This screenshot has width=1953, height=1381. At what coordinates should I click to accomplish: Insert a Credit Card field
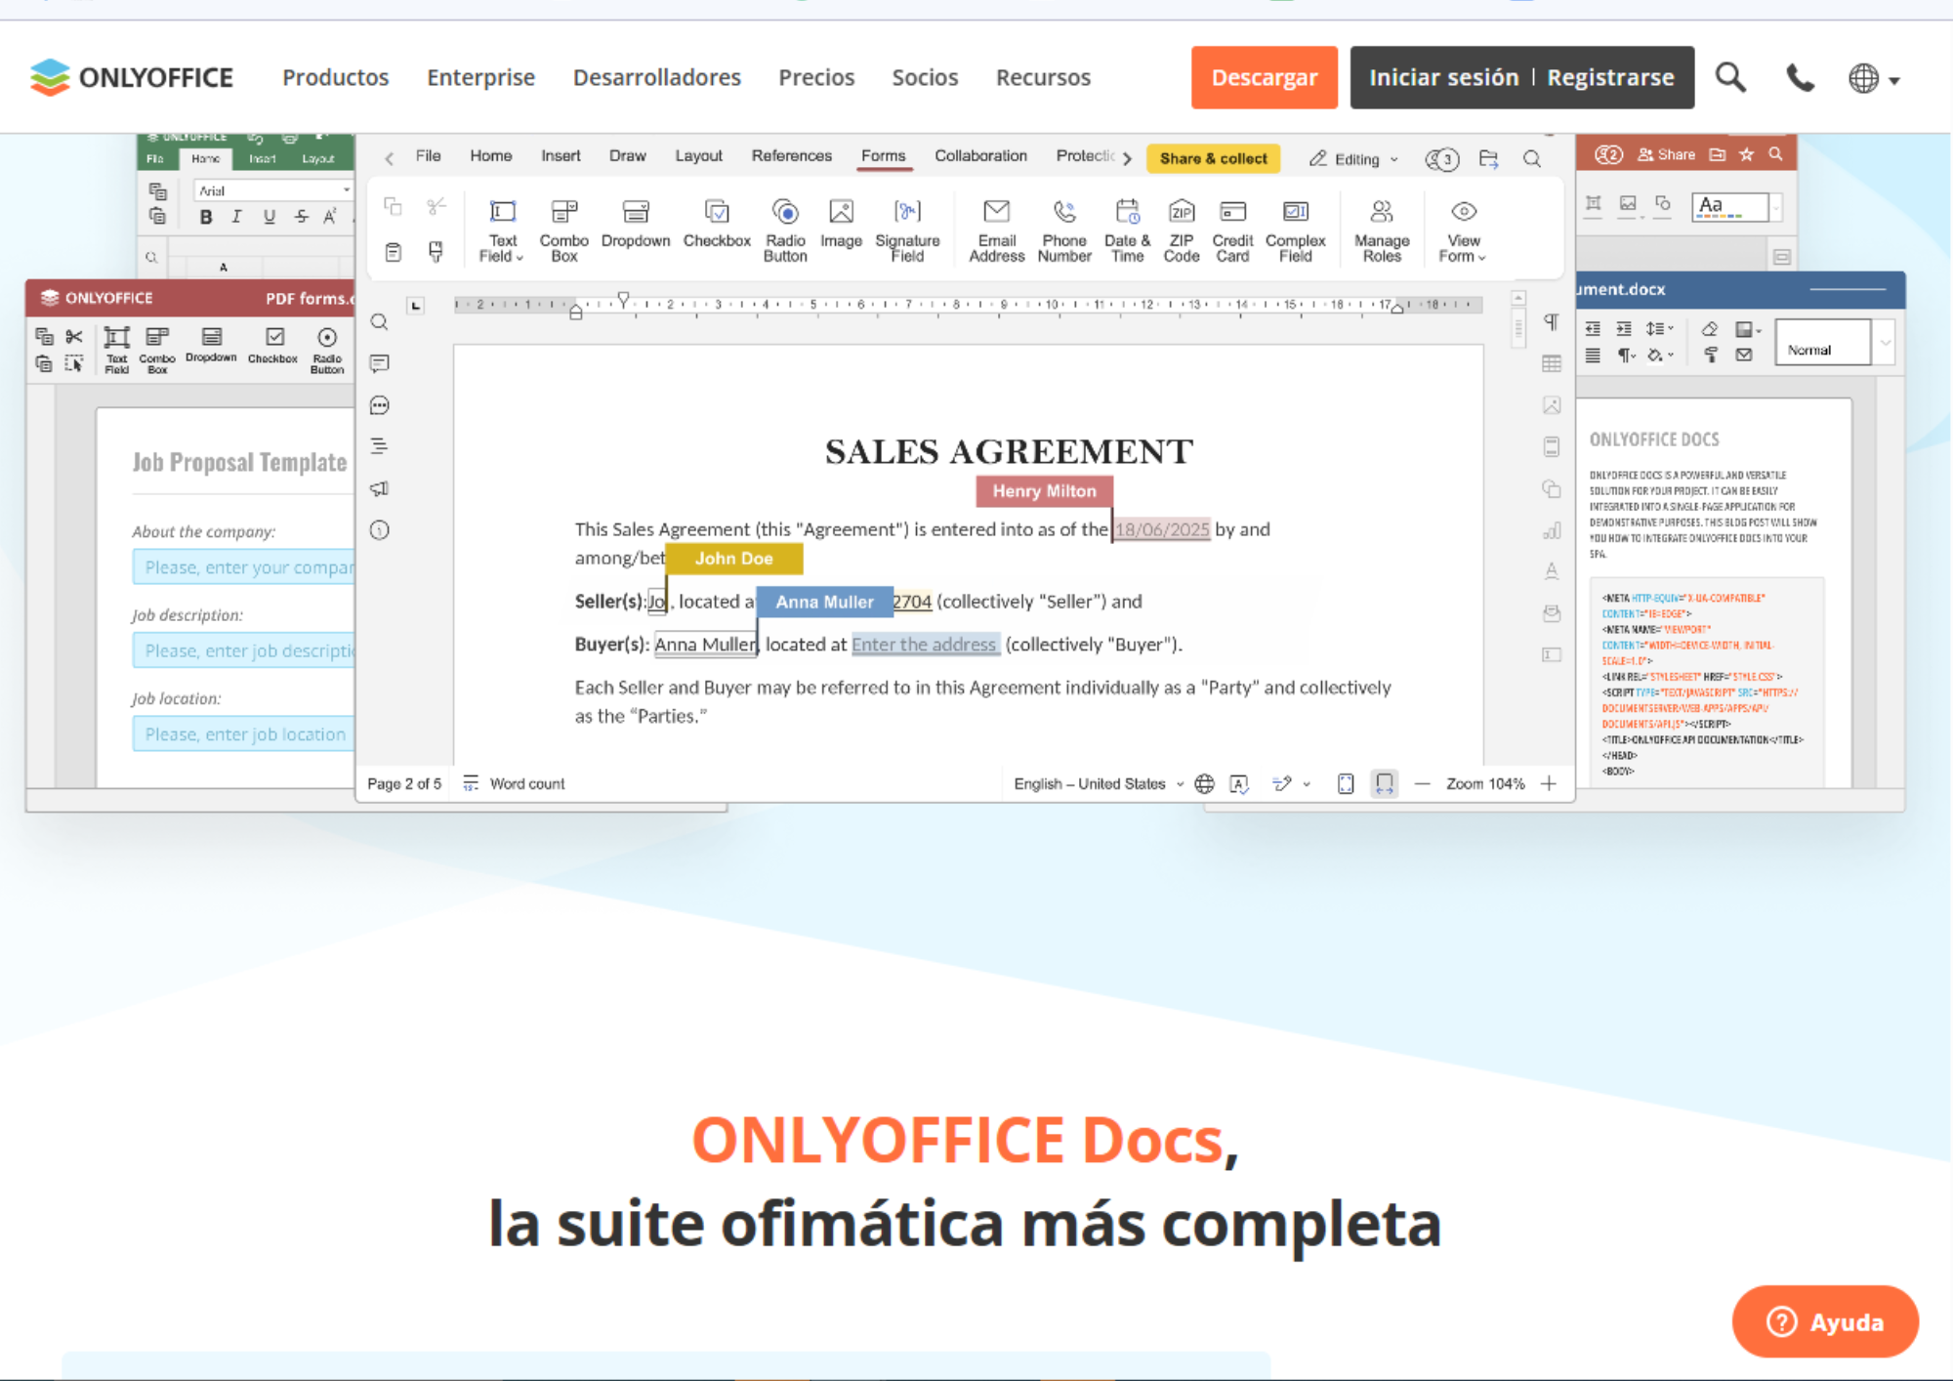click(1232, 231)
